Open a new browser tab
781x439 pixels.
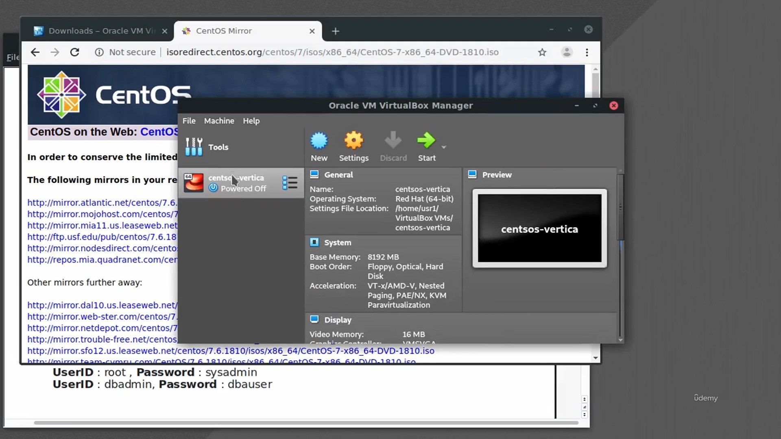tap(335, 31)
